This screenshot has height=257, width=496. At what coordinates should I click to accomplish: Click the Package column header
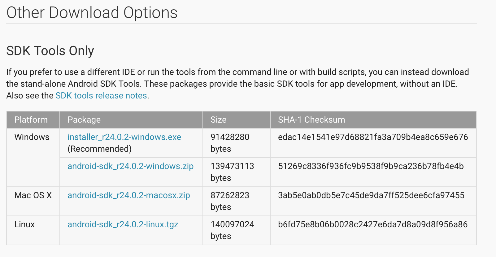click(84, 120)
